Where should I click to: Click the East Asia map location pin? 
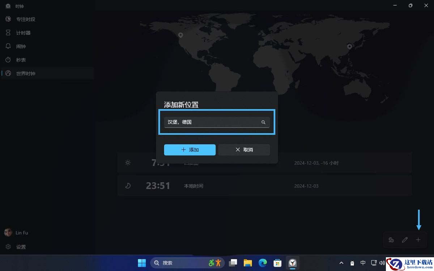pyautogui.click(x=349, y=47)
